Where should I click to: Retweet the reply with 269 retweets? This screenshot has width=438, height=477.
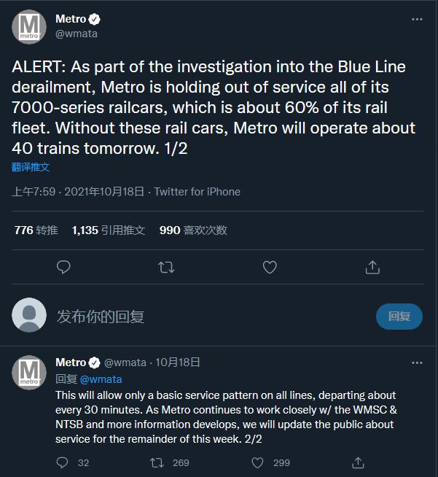click(157, 462)
